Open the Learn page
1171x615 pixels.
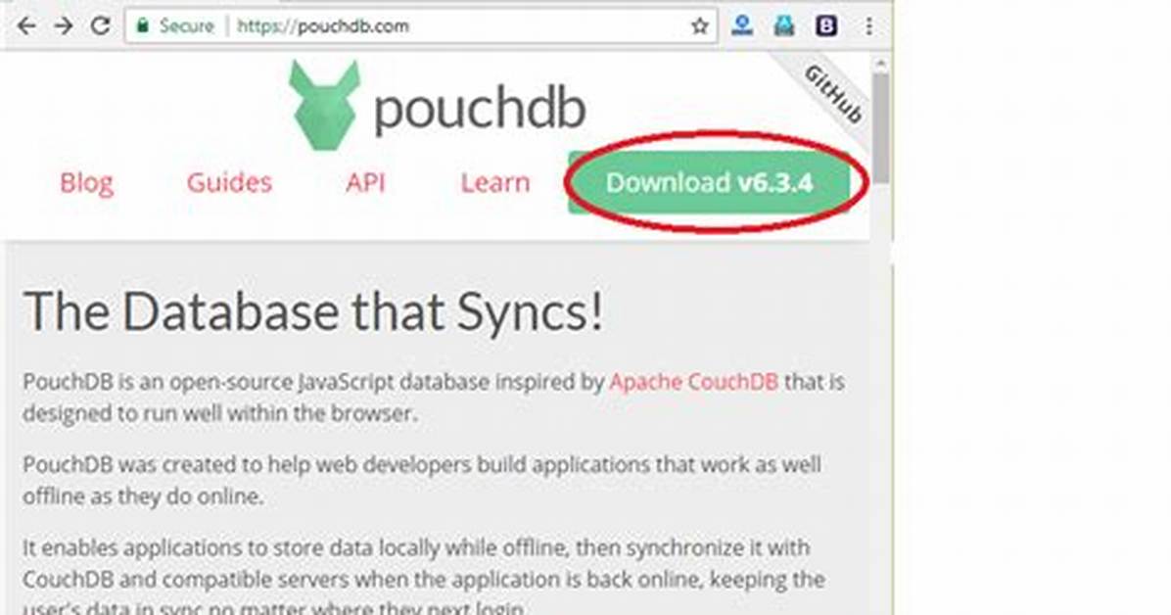[x=495, y=182]
